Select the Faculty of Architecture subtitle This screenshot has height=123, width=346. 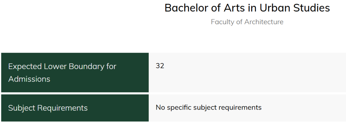[x=247, y=22]
